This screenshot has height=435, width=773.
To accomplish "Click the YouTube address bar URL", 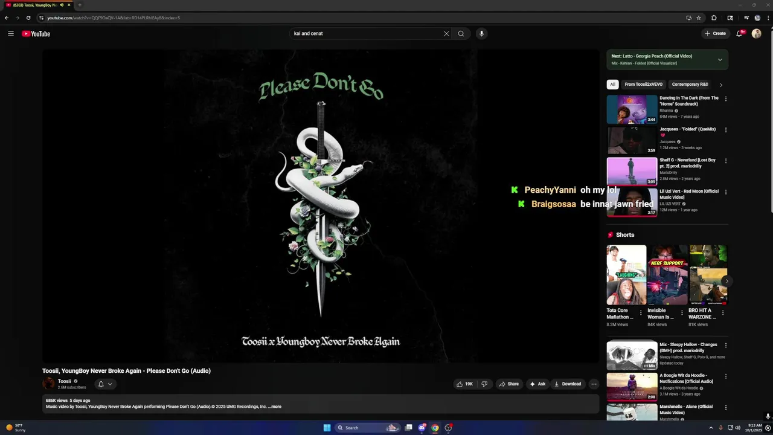I will coord(114,18).
